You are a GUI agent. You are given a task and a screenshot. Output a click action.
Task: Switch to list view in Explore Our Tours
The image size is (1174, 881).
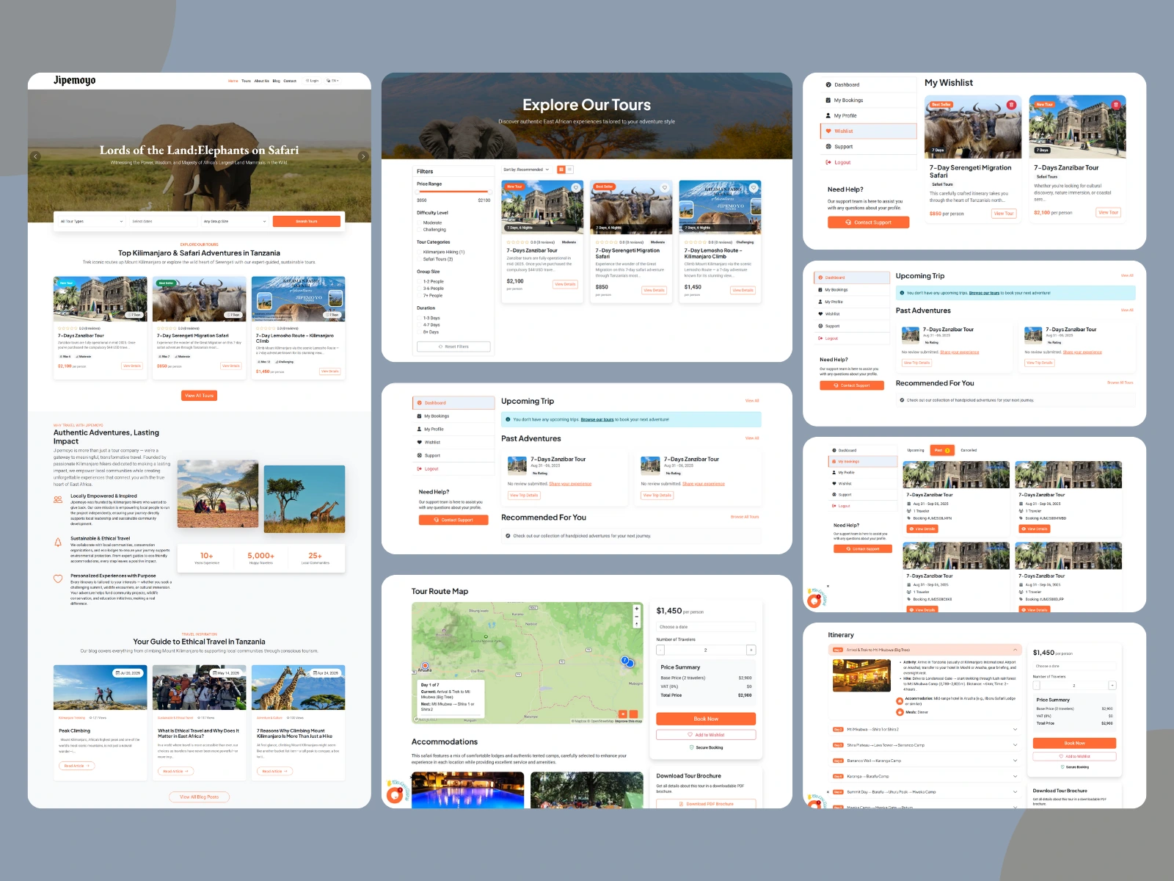click(x=569, y=170)
